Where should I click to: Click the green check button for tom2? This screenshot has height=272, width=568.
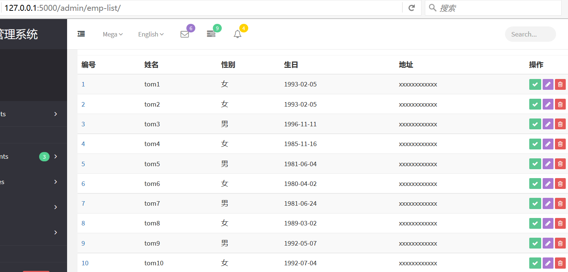pyautogui.click(x=535, y=104)
